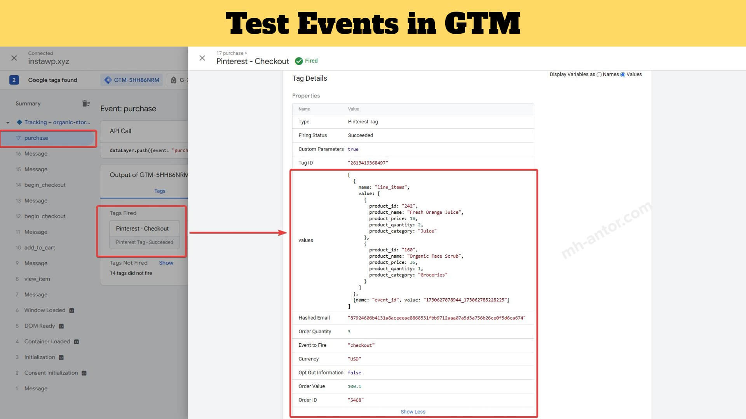Click the badge icon next to Initialization
The height and width of the screenshot is (419, 746).
[61, 357]
